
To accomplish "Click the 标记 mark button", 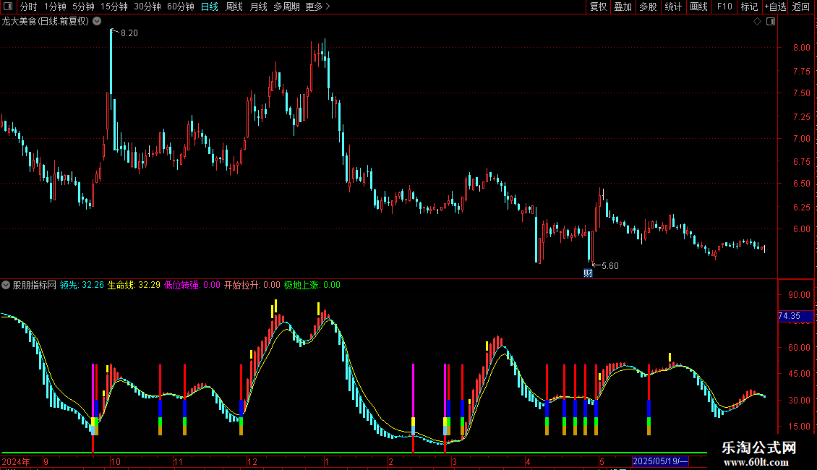I will (x=749, y=7).
